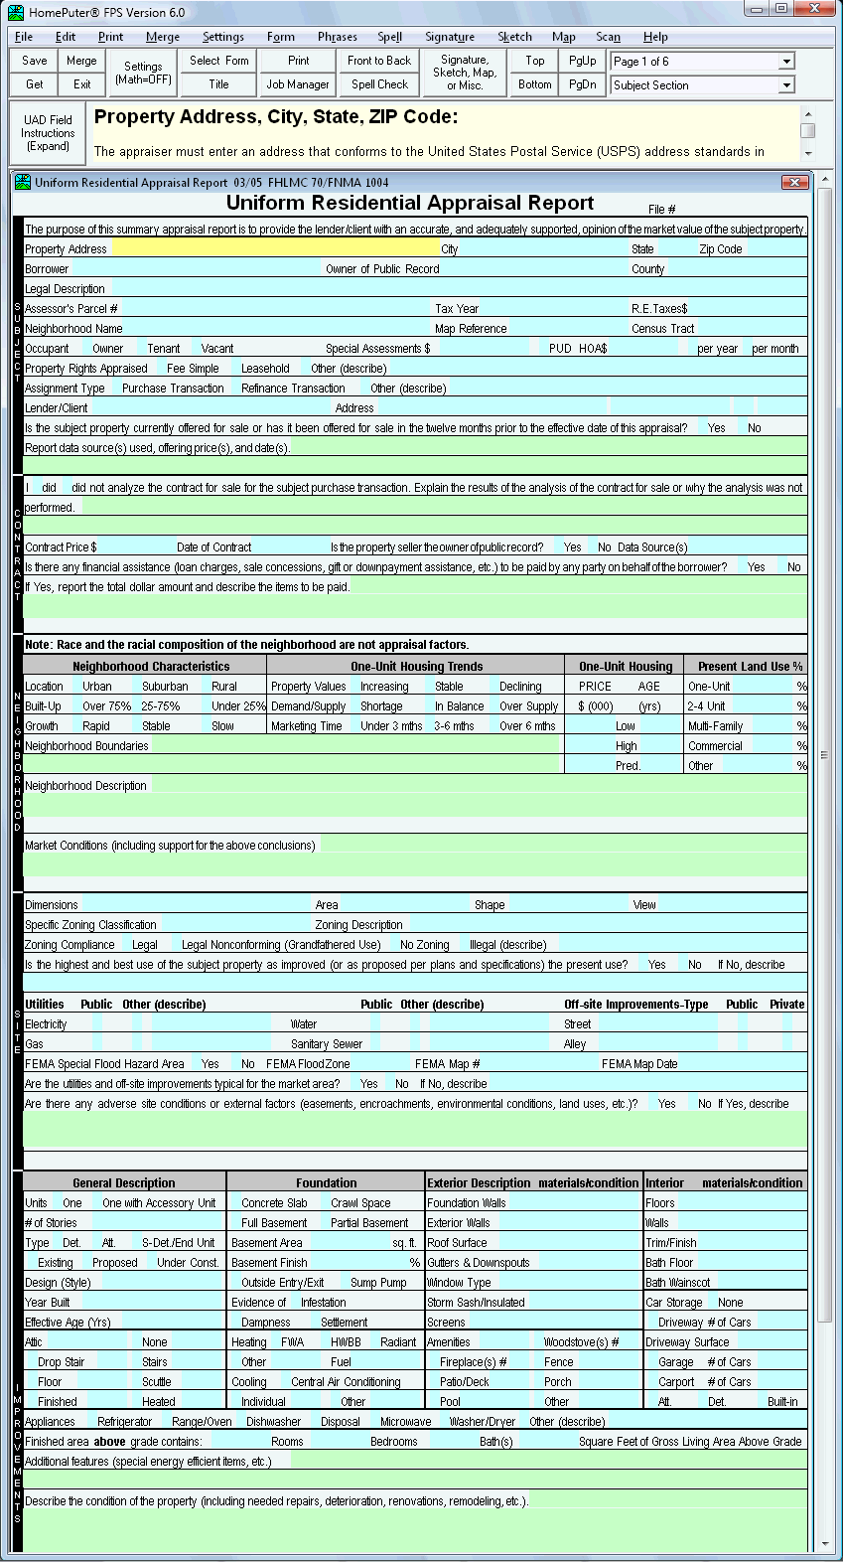Screen dimensions: 843x1562
Task: Run Spell Check from toolbar
Action: pyautogui.click(x=379, y=84)
